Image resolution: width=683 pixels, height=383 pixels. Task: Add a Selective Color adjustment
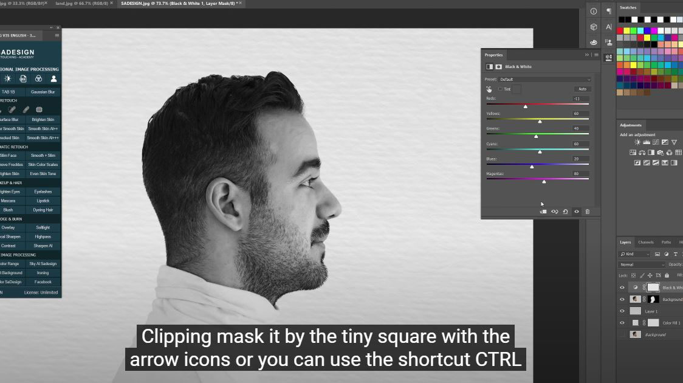(x=665, y=163)
